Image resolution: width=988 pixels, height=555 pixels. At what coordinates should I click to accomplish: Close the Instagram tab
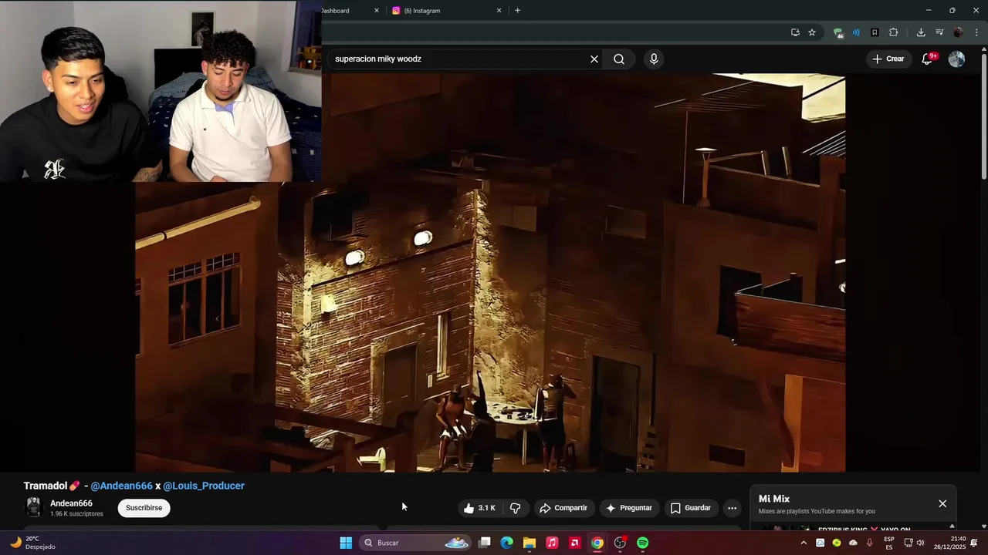(x=499, y=11)
